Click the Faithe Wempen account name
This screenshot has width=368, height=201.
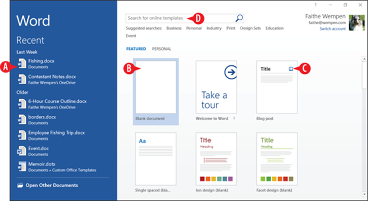pyautogui.click(x=325, y=16)
